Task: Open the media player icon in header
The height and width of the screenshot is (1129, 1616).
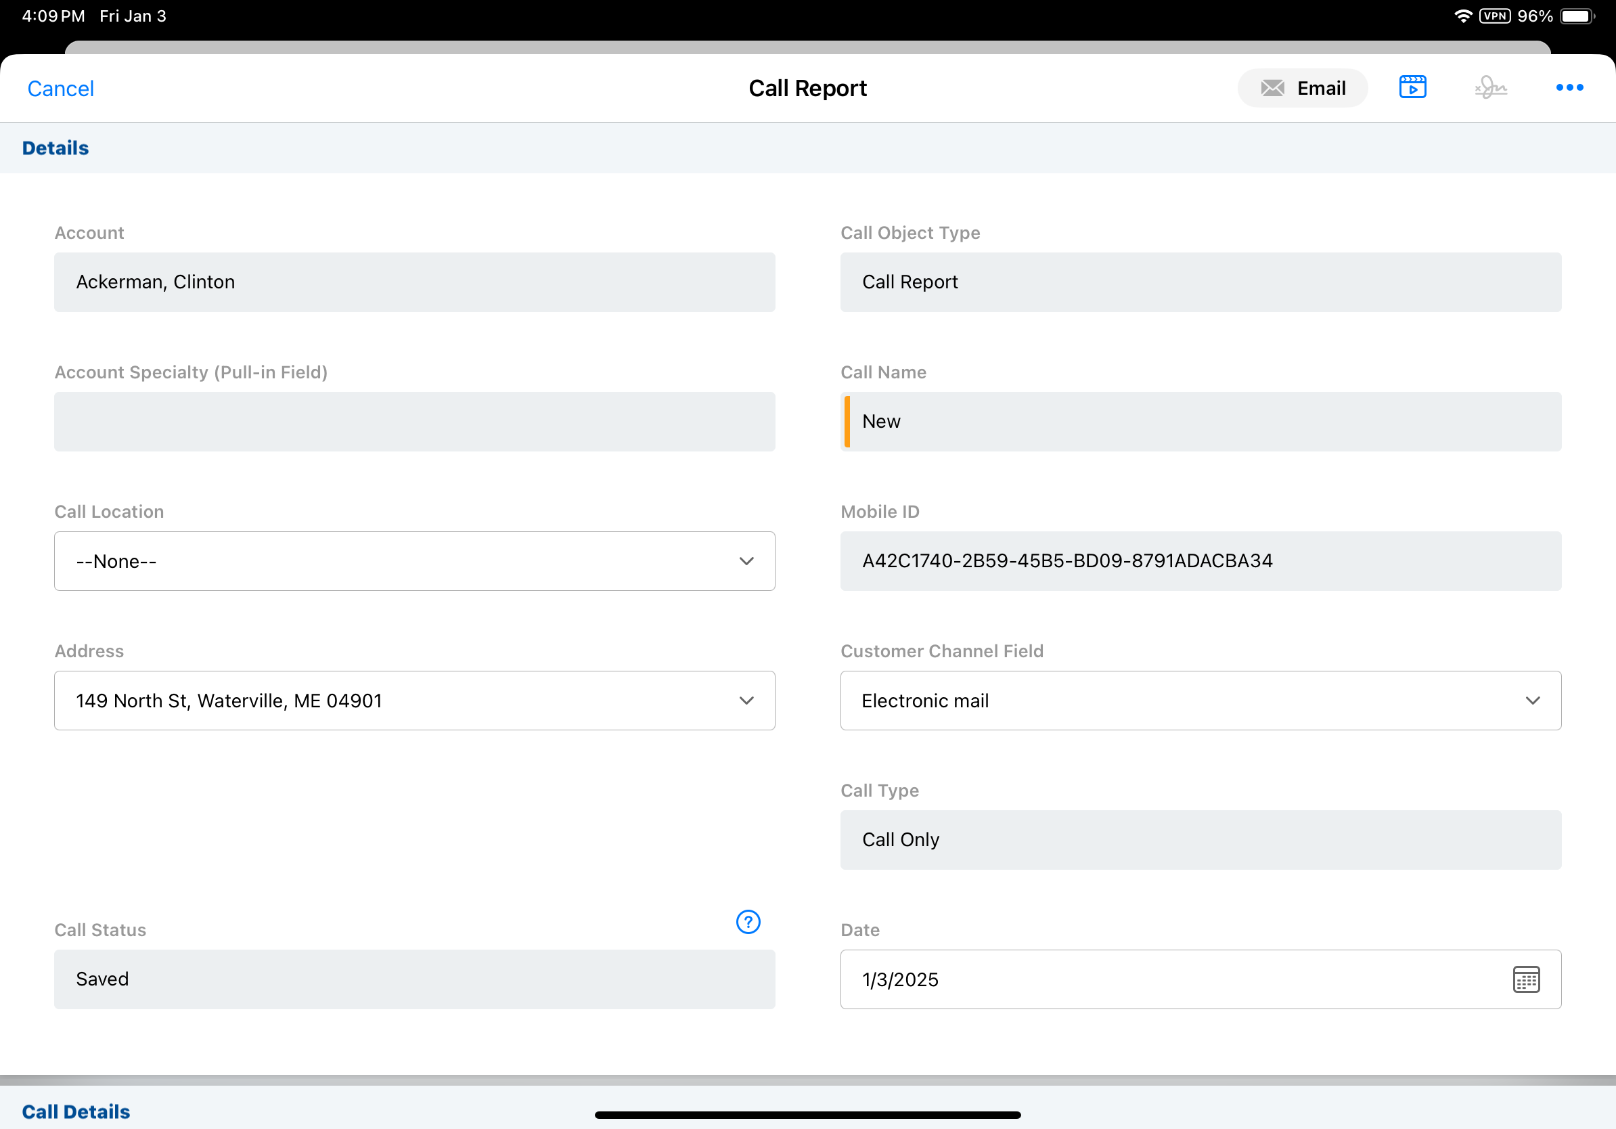Action: click(x=1412, y=87)
